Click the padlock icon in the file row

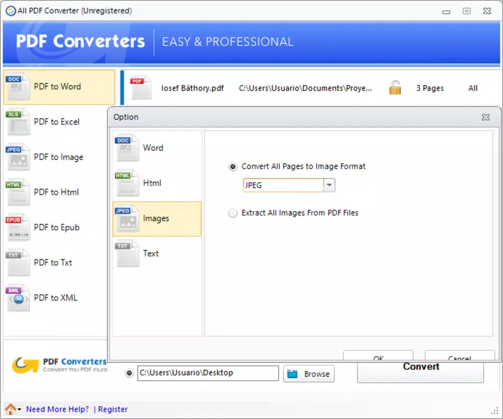[x=395, y=87]
